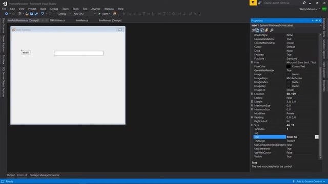Click the Start debugging button
The image size is (328, 184).
[104, 14]
